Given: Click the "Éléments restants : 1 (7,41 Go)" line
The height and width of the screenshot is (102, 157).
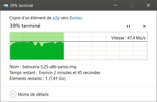Looking at the screenshot, I should [38, 79].
